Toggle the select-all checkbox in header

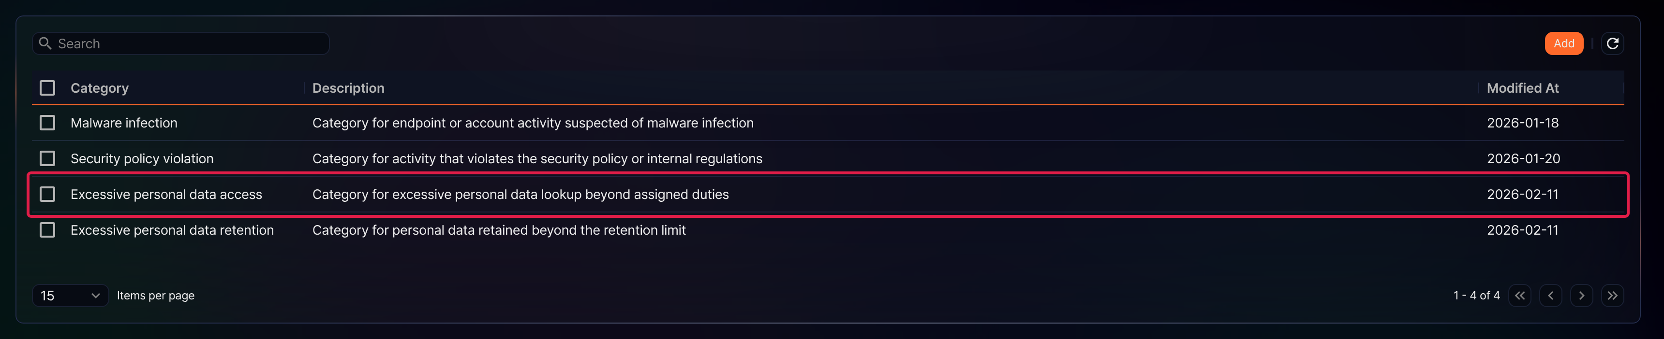(x=47, y=88)
